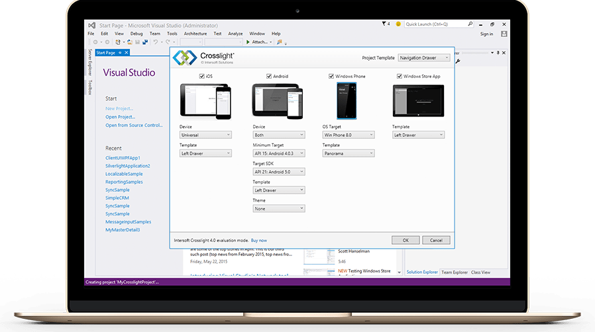Viewport: 595px width, 332px height.
Task: Click Sign in at the top right
Action: pyautogui.click(x=486, y=34)
